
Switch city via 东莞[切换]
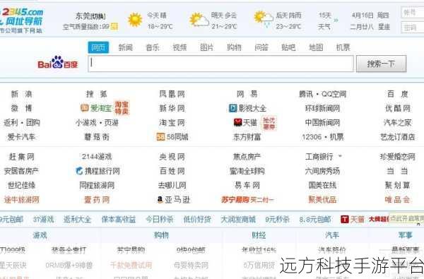coord(91,16)
